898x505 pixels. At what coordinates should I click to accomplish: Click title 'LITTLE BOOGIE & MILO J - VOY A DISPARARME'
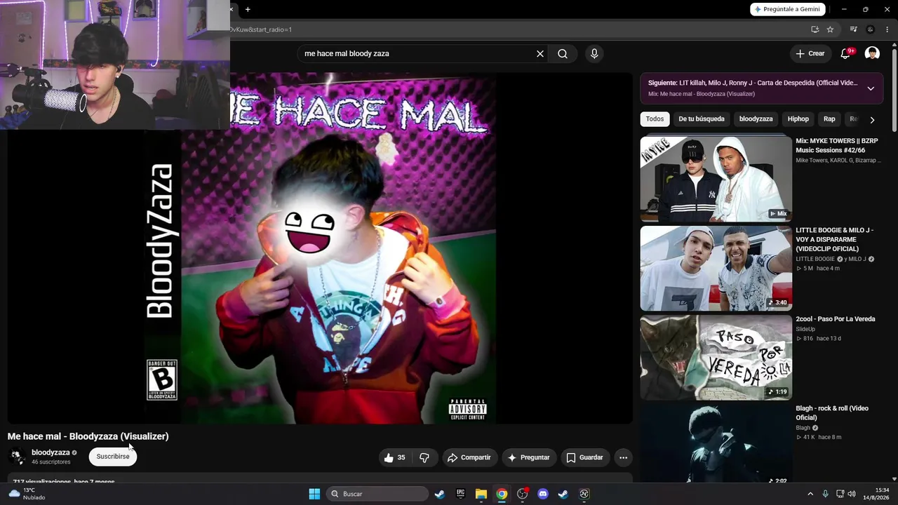(835, 239)
